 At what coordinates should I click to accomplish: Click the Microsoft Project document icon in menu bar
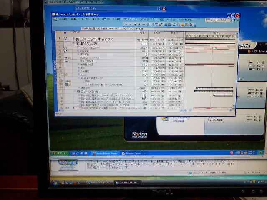54,20
